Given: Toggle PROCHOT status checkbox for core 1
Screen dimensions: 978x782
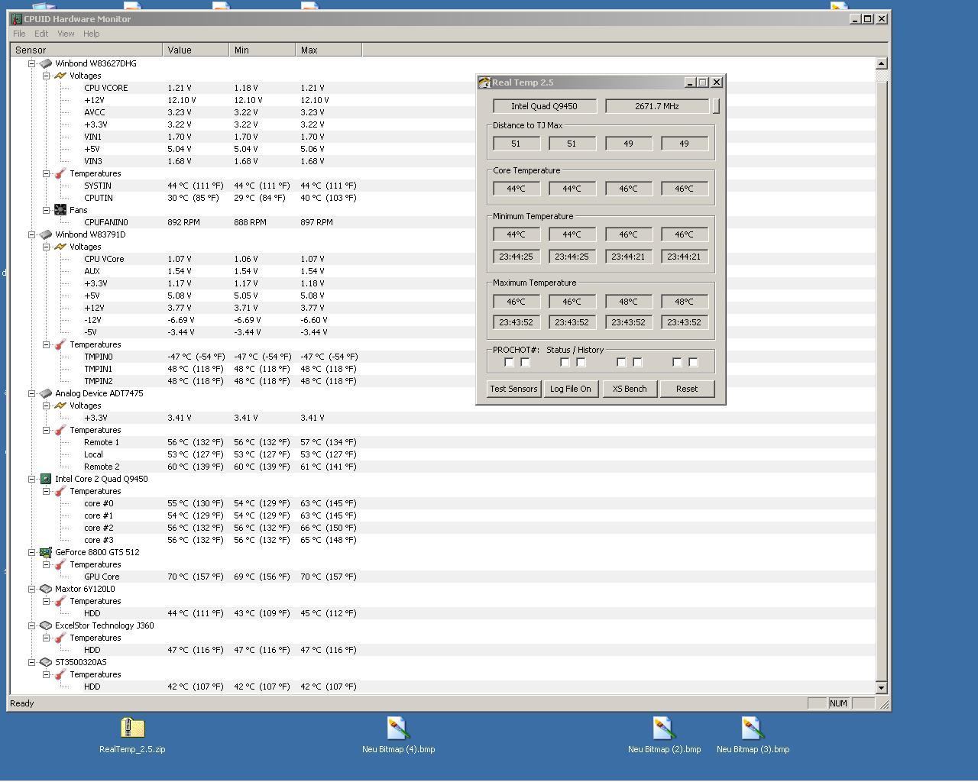Looking at the screenshot, I should 565,362.
